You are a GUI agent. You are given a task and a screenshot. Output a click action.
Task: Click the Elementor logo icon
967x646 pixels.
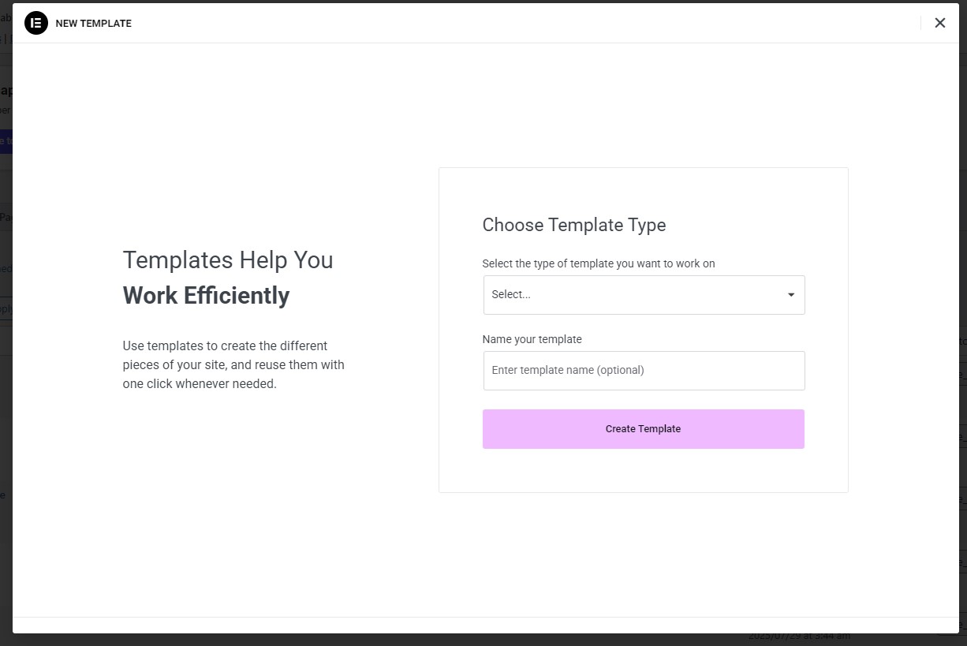point(36,23)
